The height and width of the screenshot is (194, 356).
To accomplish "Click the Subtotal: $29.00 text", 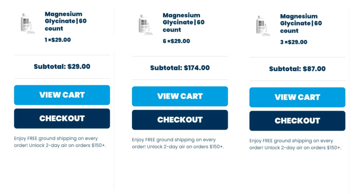I will tap(62, 66).
